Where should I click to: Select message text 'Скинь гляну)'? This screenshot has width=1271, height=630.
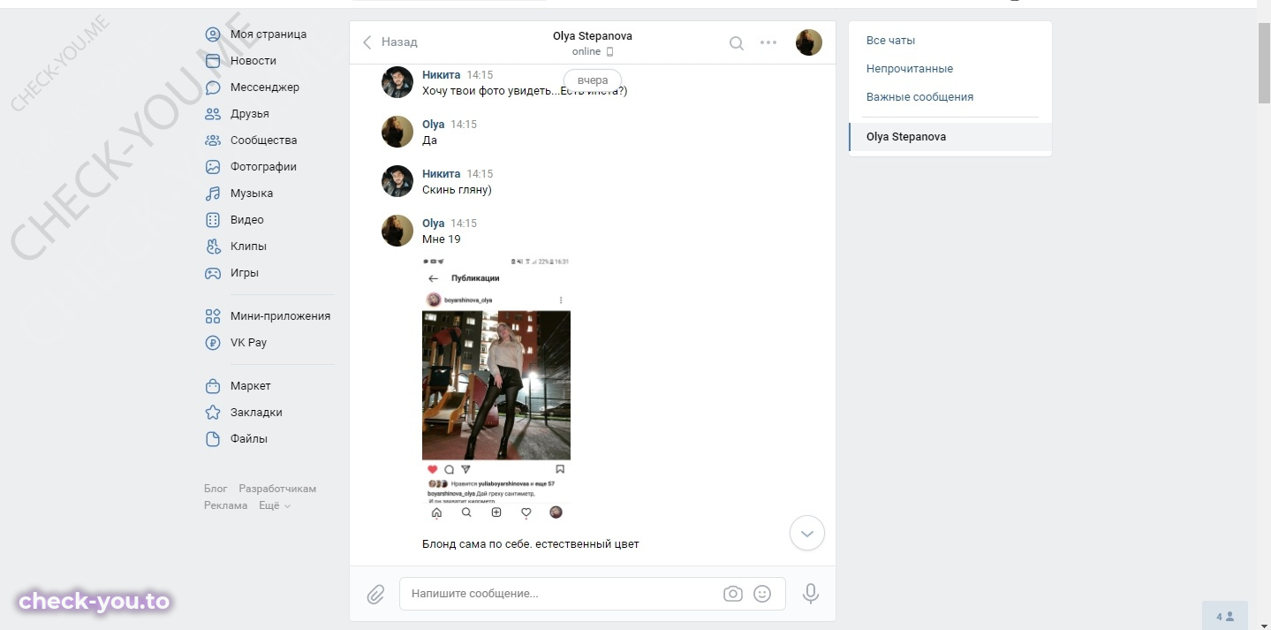tap(457, 190)
